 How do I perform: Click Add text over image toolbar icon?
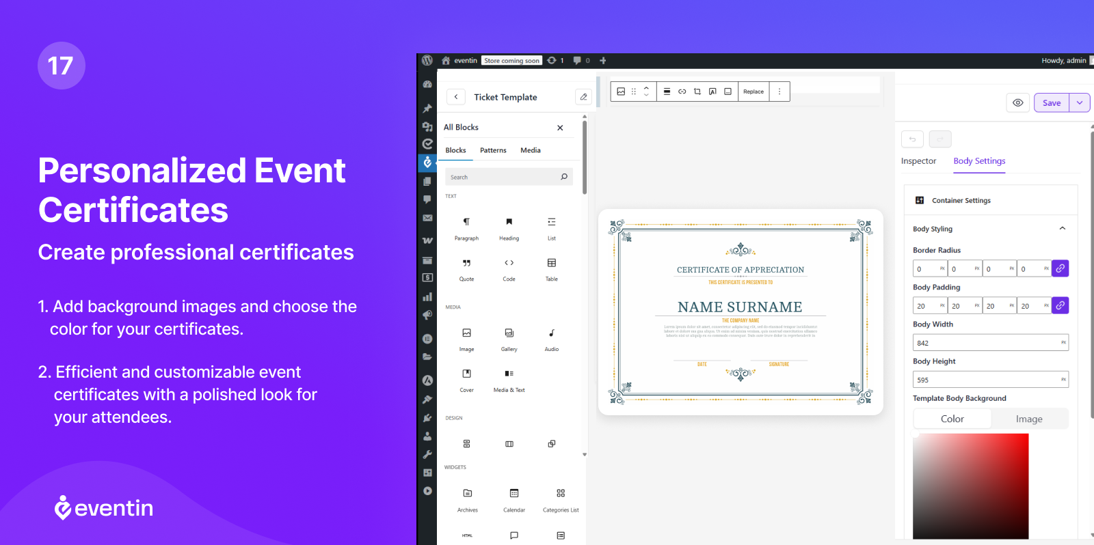[x=712, y=92]
